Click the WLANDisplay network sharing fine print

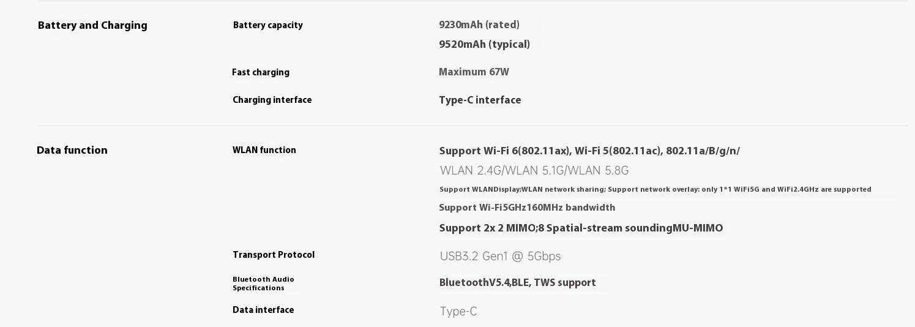coord(655,190)
